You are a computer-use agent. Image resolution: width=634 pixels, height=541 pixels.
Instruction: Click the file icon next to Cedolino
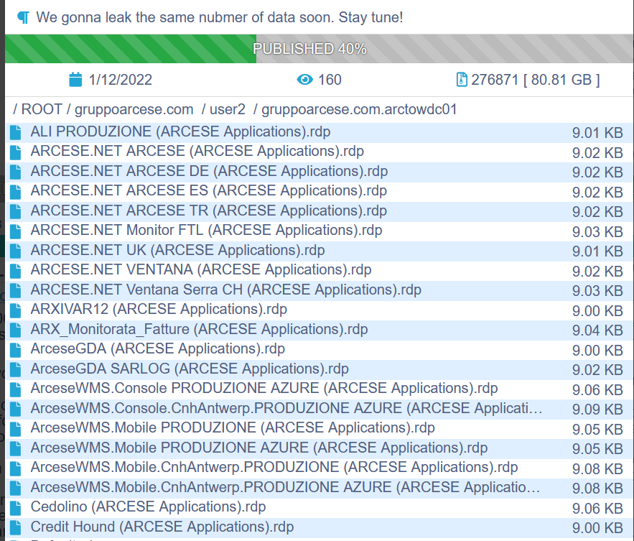tap(16, 507)
